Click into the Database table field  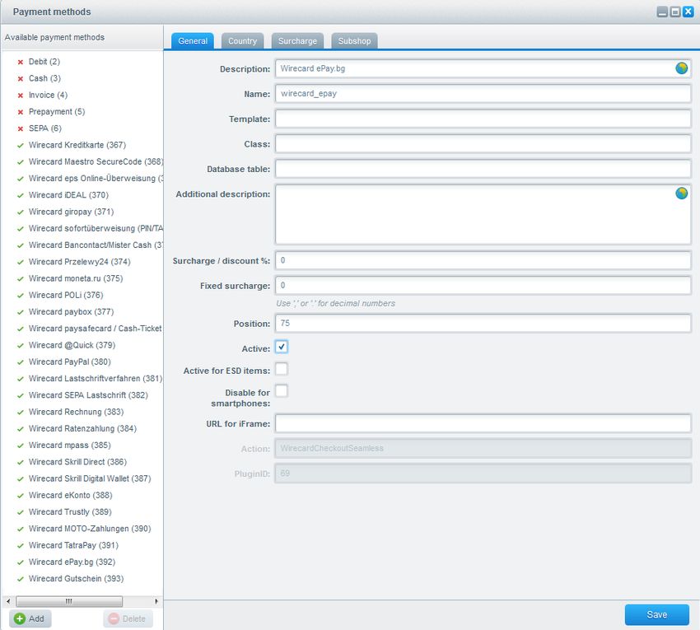tap(483, 168)
